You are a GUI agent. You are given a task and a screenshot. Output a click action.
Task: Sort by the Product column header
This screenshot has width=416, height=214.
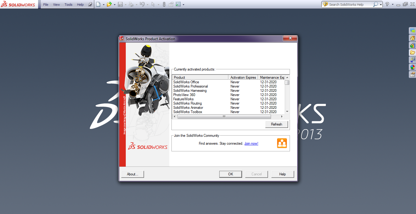200,78
